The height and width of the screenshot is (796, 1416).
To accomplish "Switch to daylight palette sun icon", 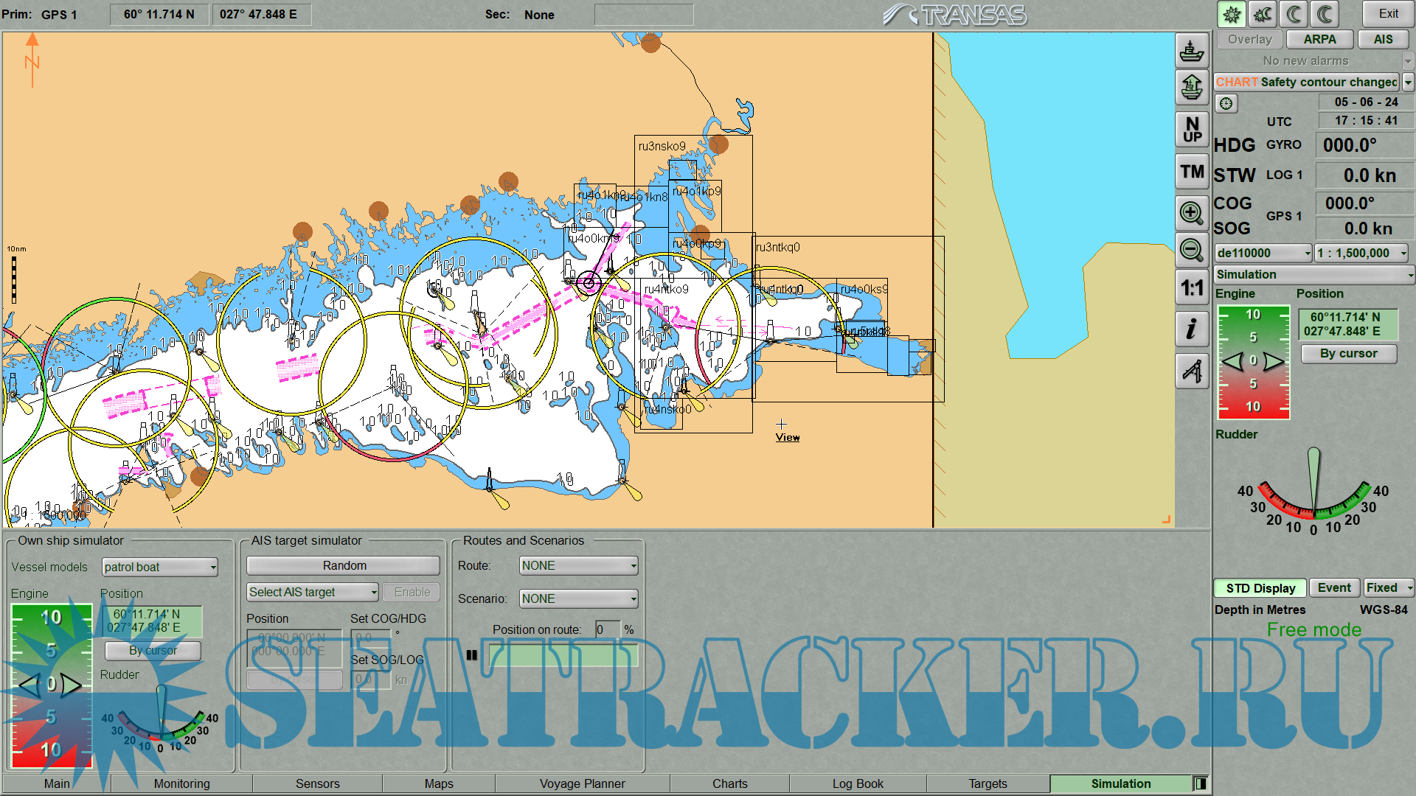I will [x=1231, y=14].
